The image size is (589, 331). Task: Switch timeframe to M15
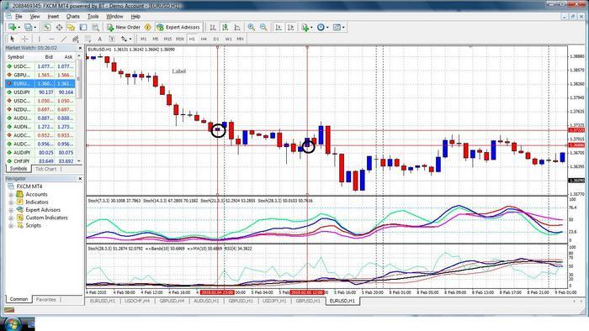click(x=167, y=39)
